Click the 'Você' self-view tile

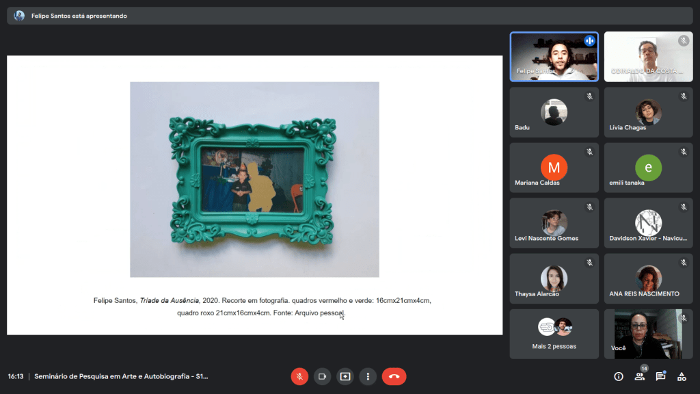pos(648,334)
